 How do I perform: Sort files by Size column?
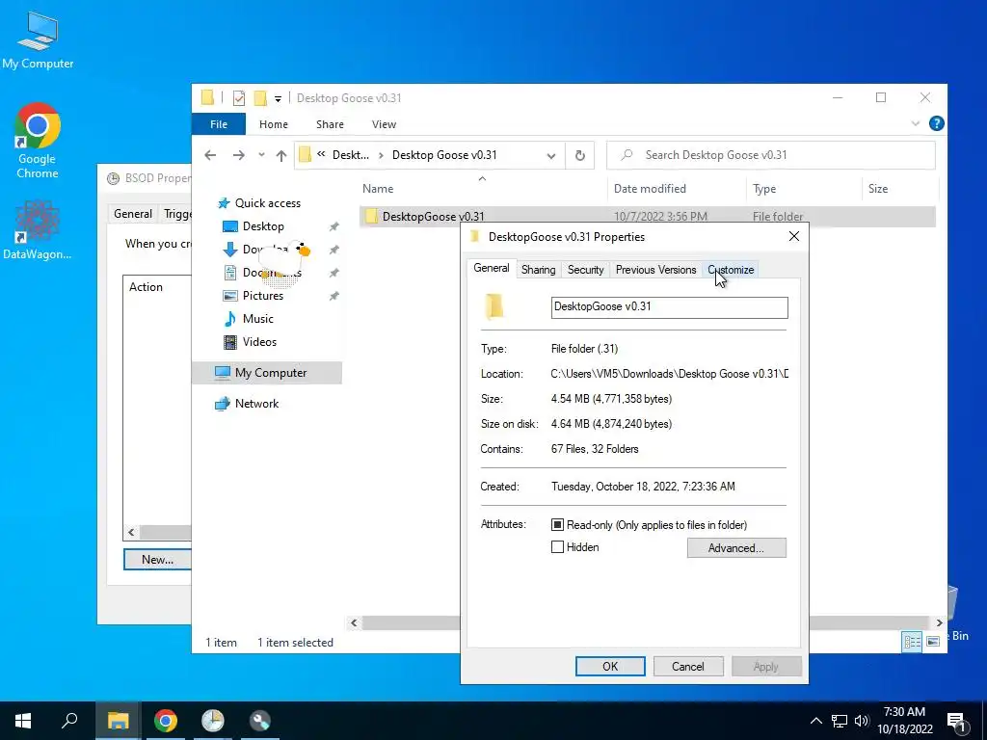(877, 189)
